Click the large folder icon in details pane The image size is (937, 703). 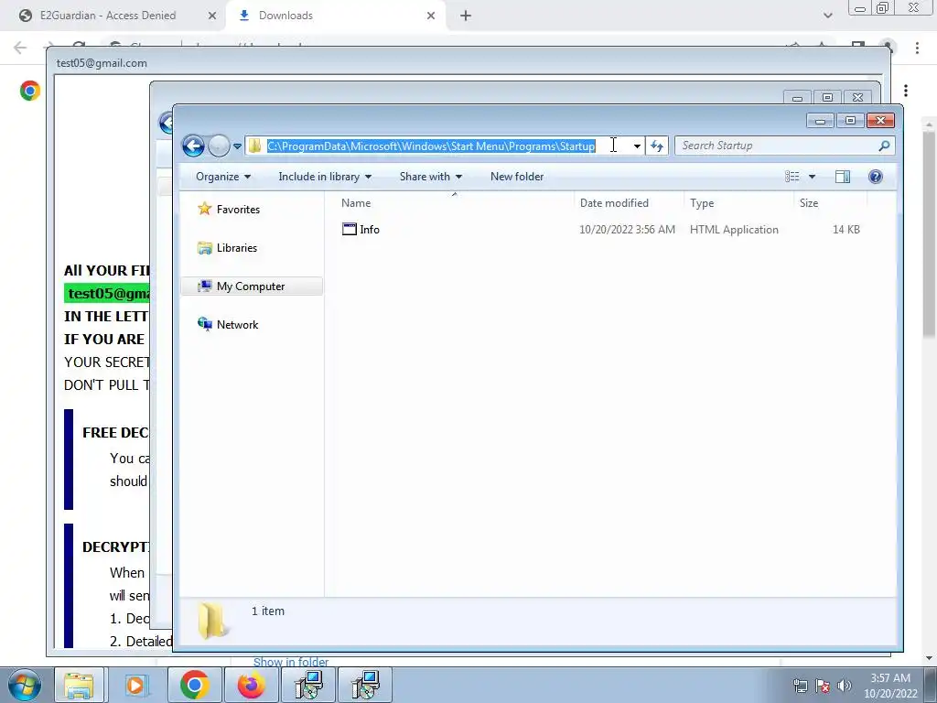pyautogui.click(x=212, y=621)
